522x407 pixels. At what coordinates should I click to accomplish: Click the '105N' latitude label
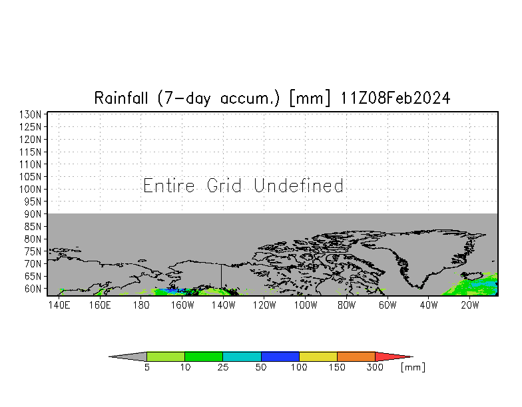pyautogui.click(x=30, y=177)
